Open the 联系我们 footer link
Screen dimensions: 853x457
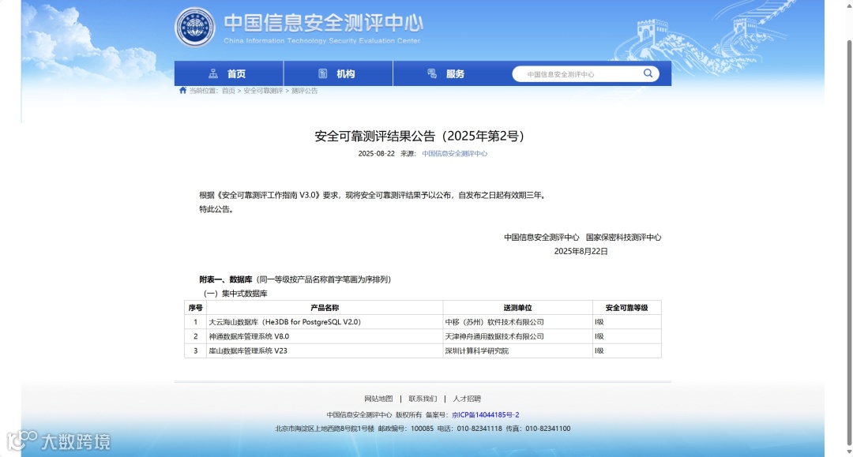point(423,399)
